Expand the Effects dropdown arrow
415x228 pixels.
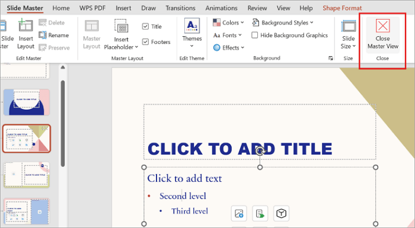(242, 47)
